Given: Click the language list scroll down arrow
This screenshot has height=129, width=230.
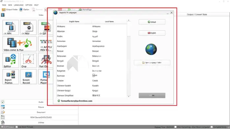Looking at the screenshot, I should click(x=129, y=97).
